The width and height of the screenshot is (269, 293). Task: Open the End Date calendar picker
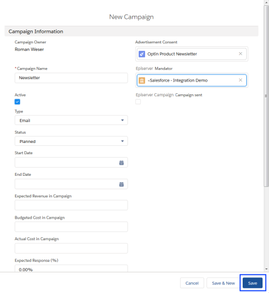pyautogui.click(x=121, y=184)
